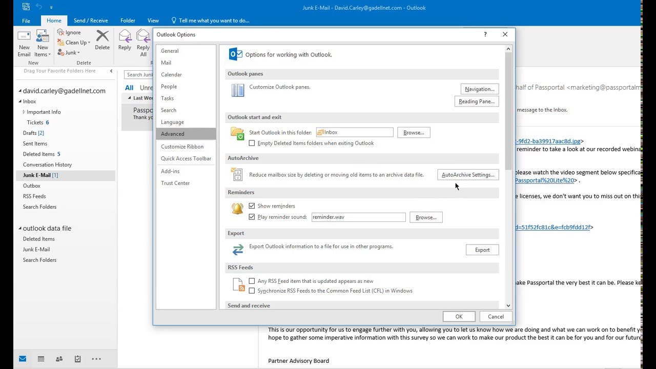Enable RSS Feed item updated appears as new
This screenshot has width=656, height=369.
pos(252,281)
